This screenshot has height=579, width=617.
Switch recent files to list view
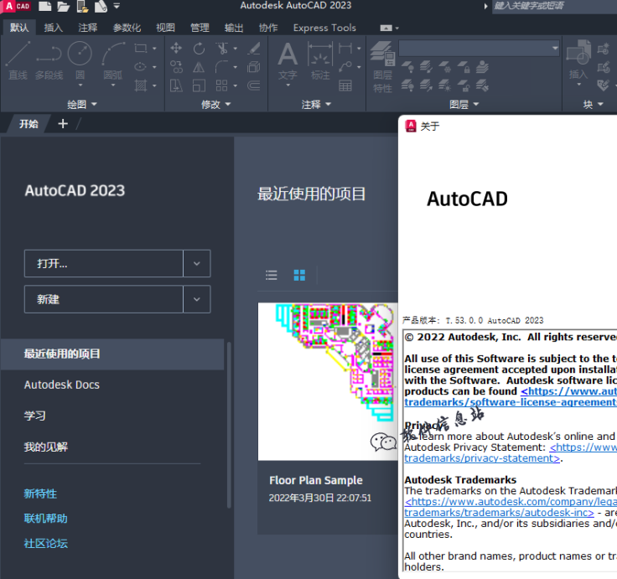point(272,275)
